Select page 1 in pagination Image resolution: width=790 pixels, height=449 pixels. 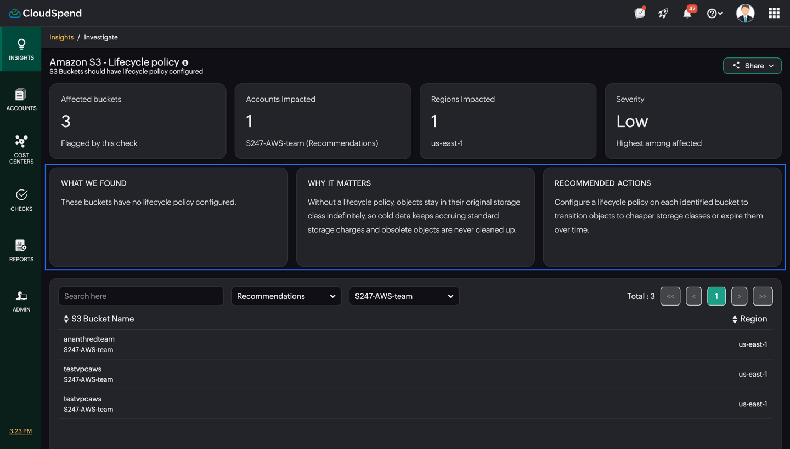pyautogui.click(x=716, y=296)
